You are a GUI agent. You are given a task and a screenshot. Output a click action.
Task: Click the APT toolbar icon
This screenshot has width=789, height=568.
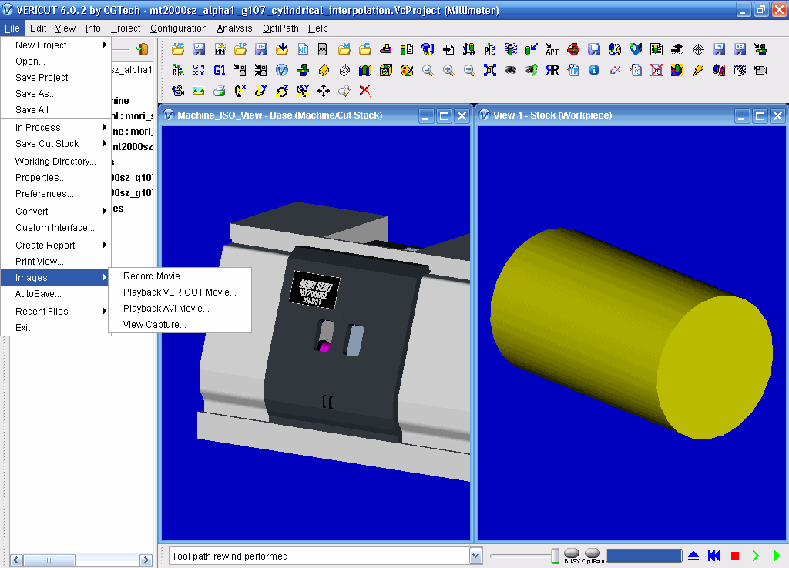(552, 48)
